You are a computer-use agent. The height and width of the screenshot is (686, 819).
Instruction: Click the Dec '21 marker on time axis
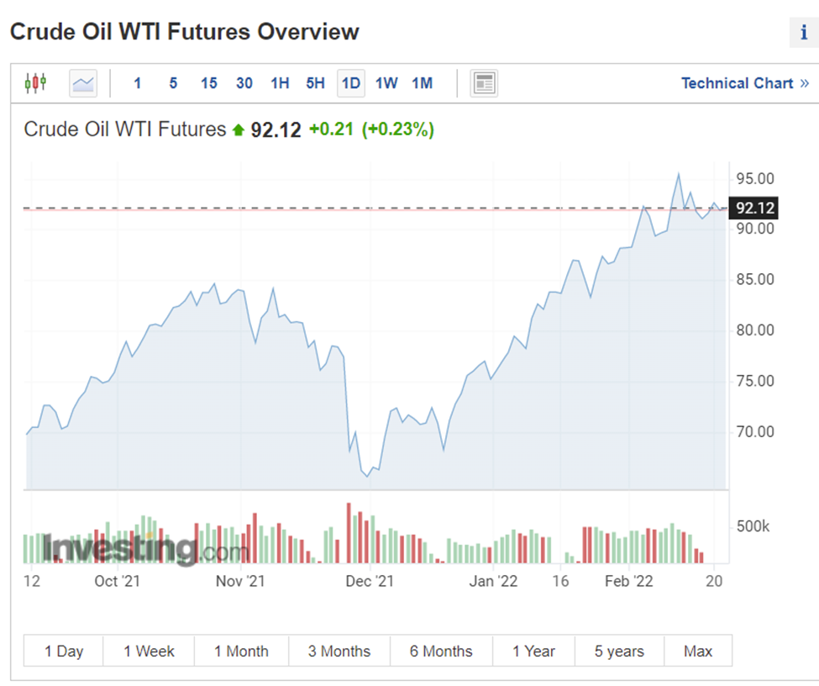(370, 581)
